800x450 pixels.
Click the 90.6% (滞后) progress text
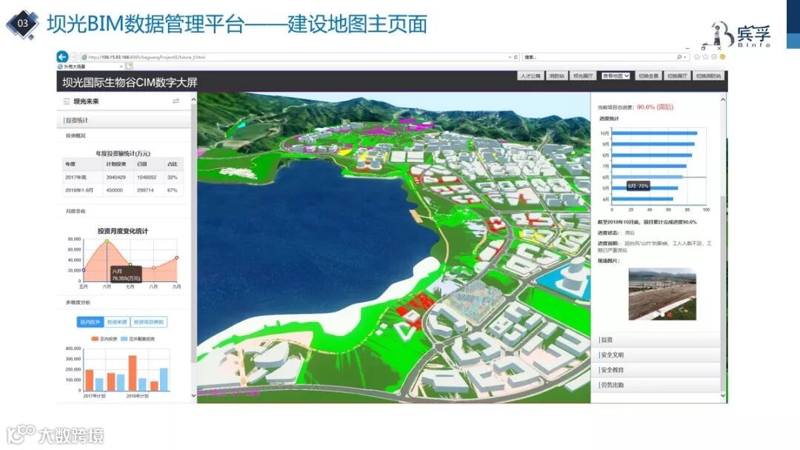point(655,107)
